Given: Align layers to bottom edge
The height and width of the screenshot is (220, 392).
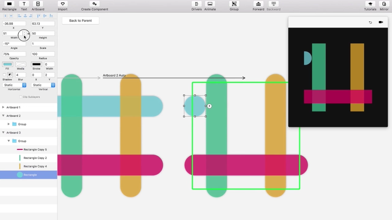Looking at the screenshot, I should coord(51,16).
